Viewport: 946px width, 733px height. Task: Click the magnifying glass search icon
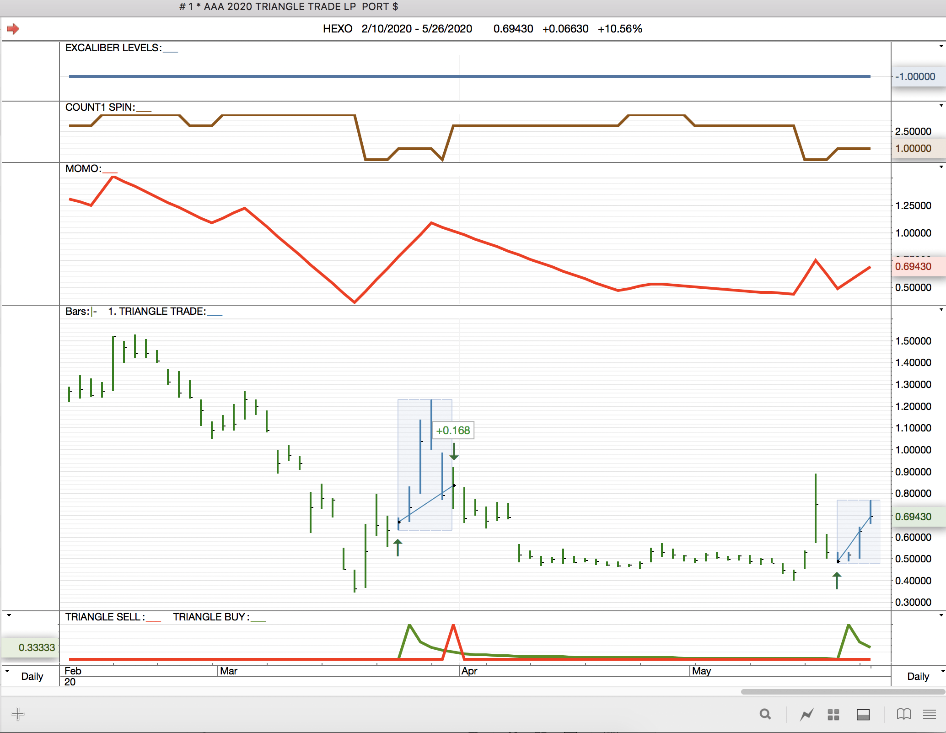coord(765,714)
